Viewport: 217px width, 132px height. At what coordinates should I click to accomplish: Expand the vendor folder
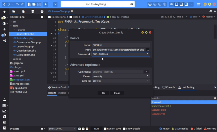pyautogui.click(x=11, y=59)
